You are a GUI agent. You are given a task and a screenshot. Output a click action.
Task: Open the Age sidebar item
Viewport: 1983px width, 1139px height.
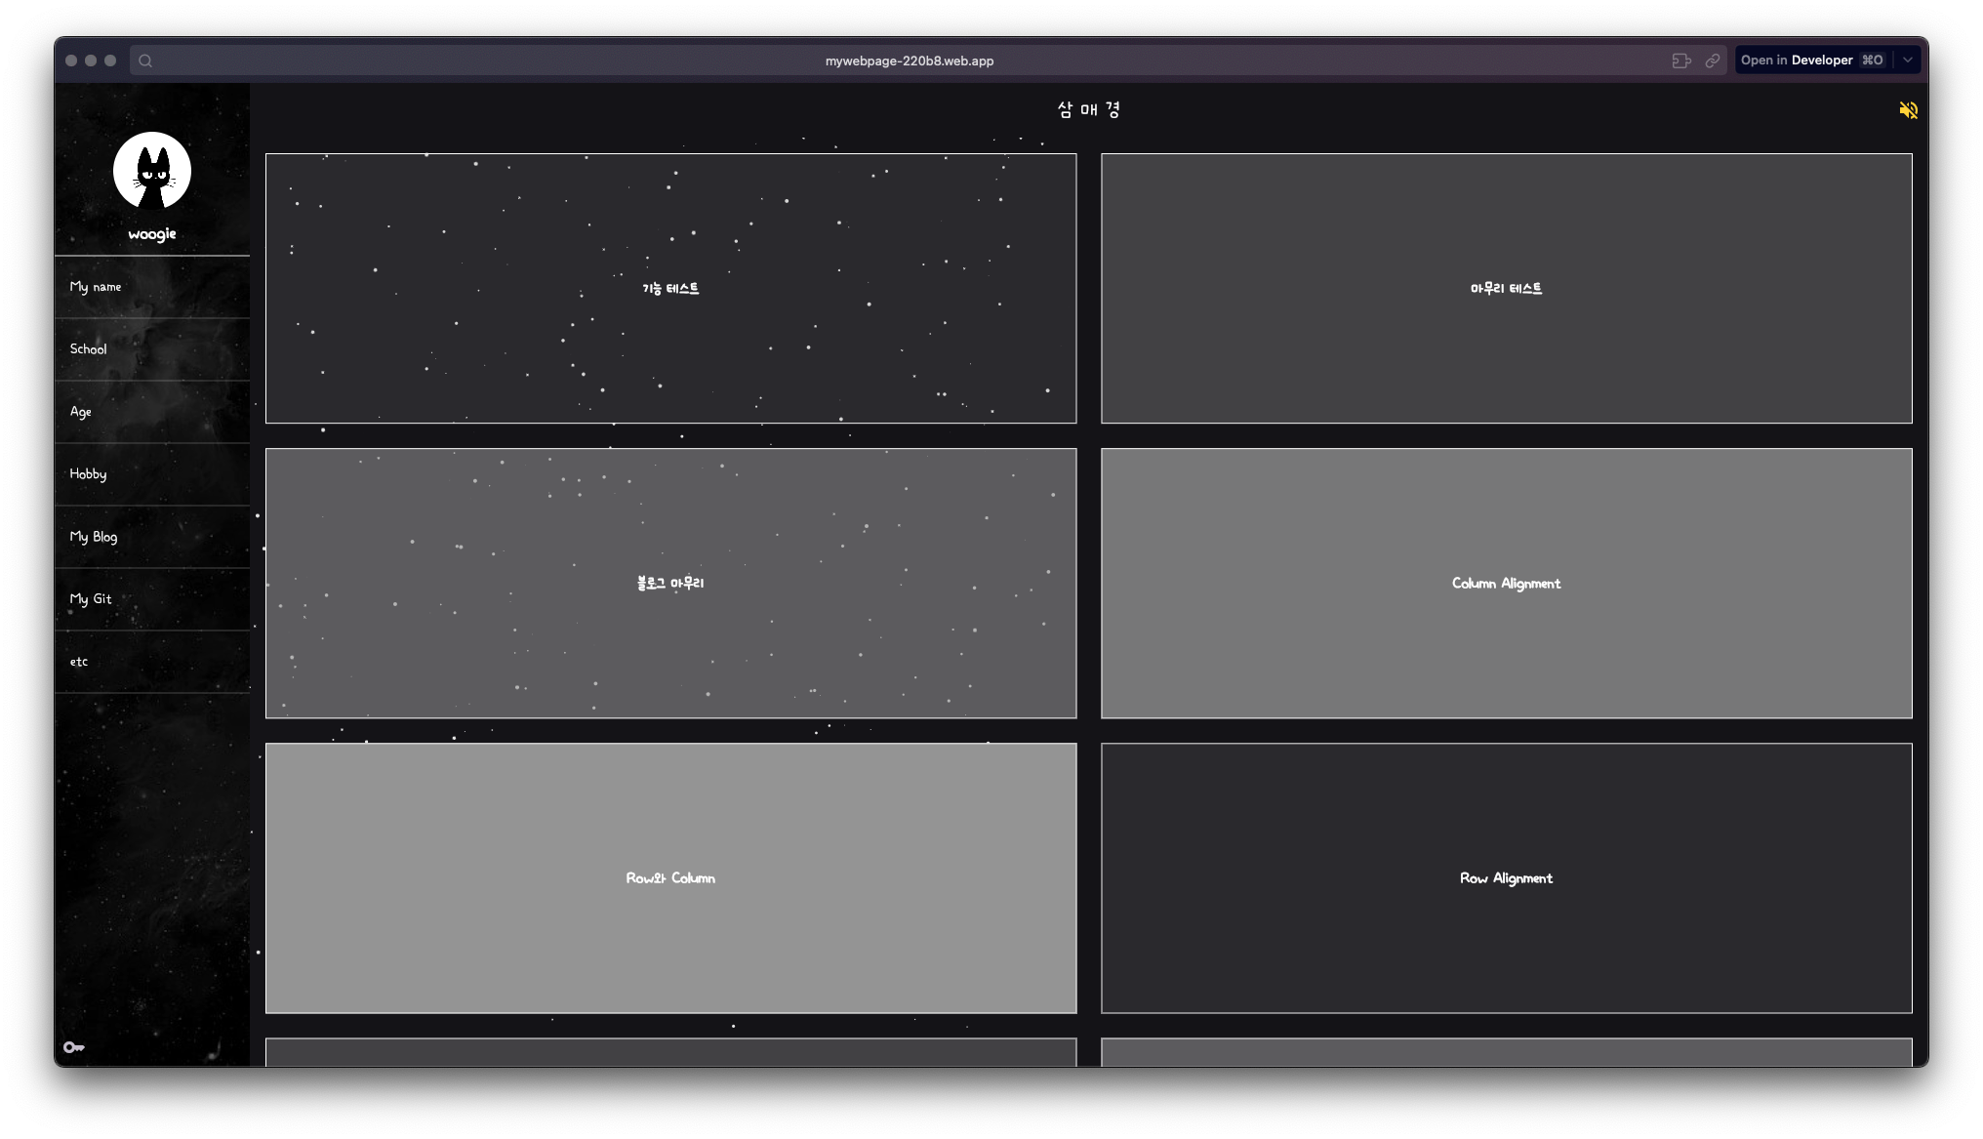pyautogui.click(x=81, y=412)
